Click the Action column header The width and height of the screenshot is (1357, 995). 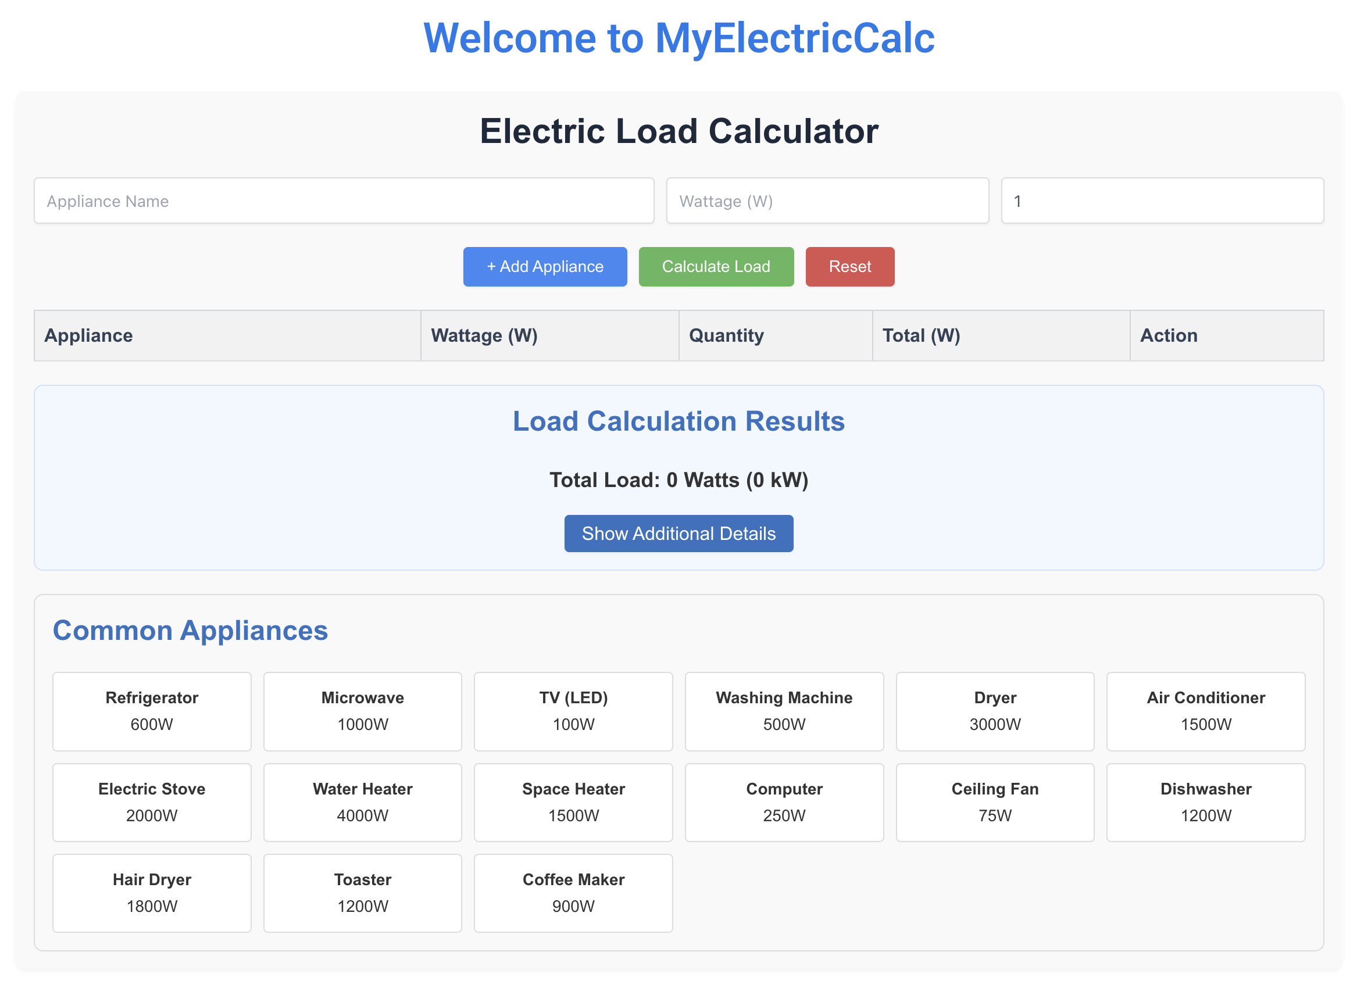[1227, 335]
